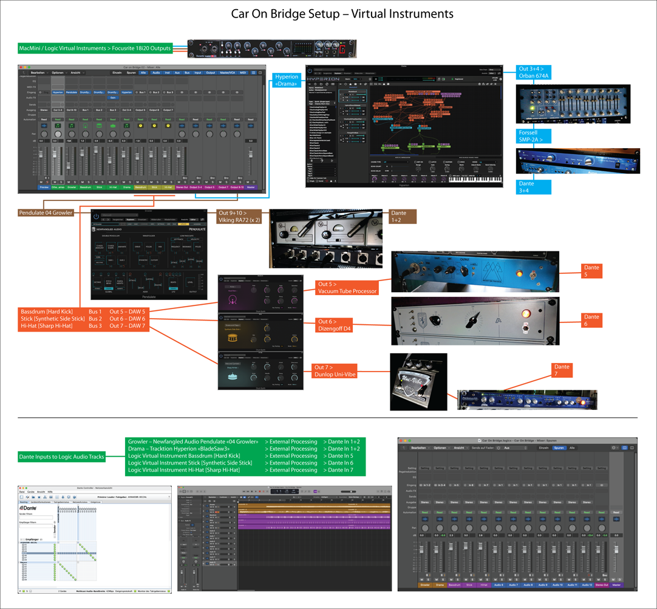
Task: Click the Growler channel music-note instrument icon
Action: pyautogui.click(x=72, y=126)
